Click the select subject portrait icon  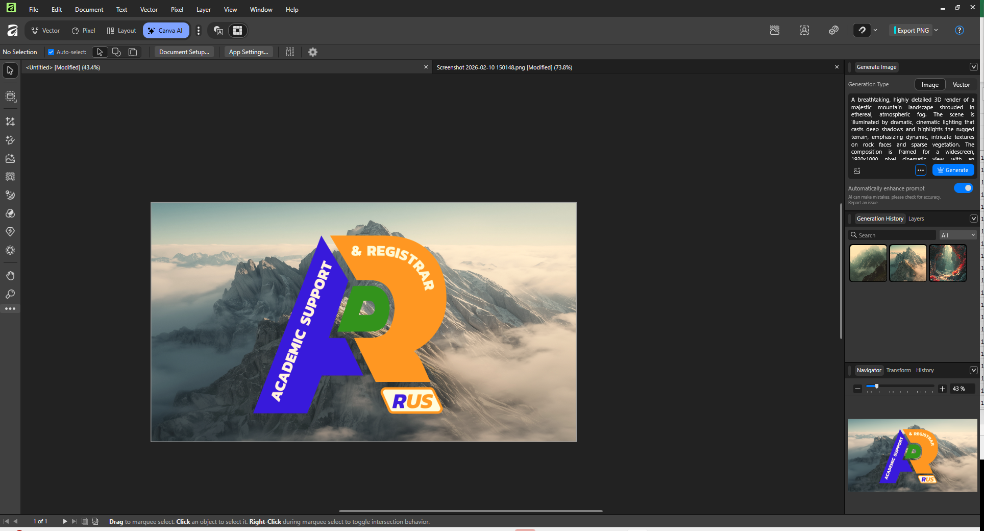(804, 31)
